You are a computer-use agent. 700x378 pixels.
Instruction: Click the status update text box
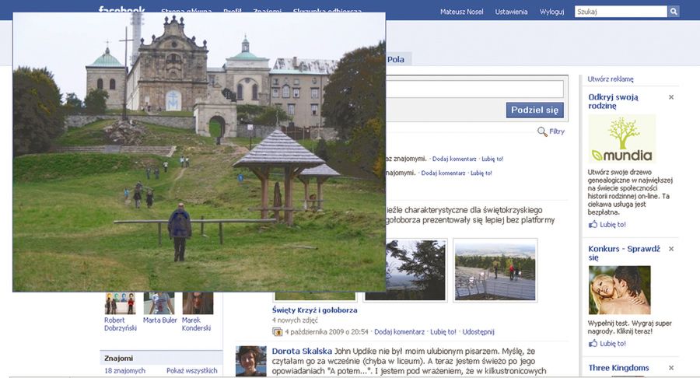pos(474,89)
